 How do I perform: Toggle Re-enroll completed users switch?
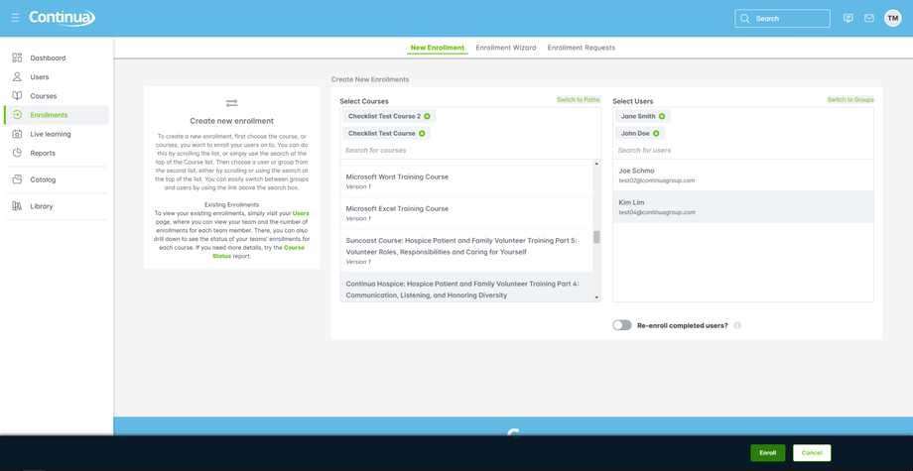tap(622, 325)
